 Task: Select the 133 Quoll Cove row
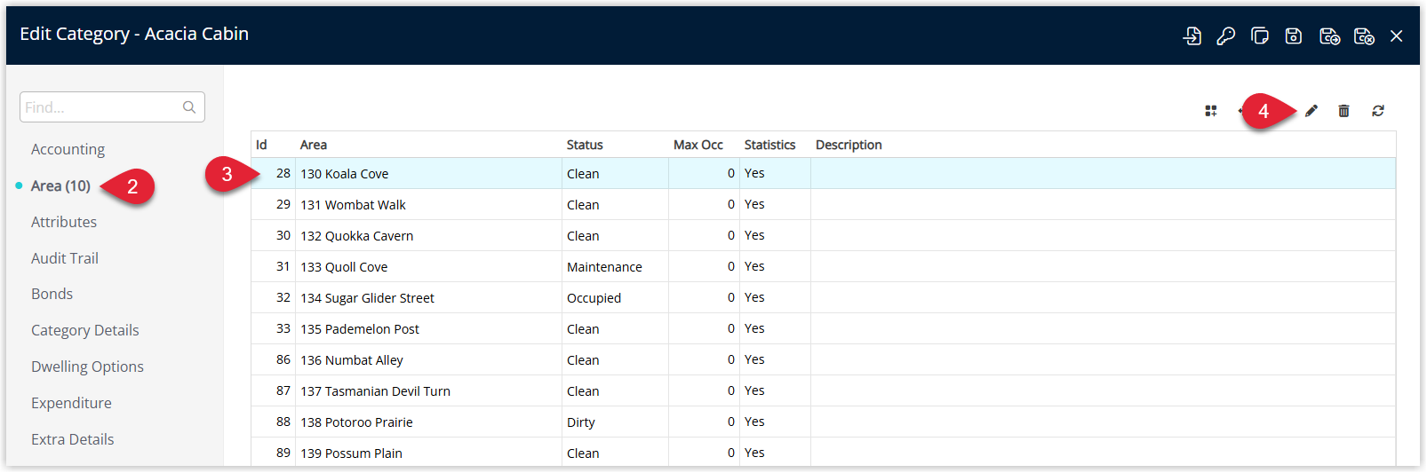coord(824,266)
